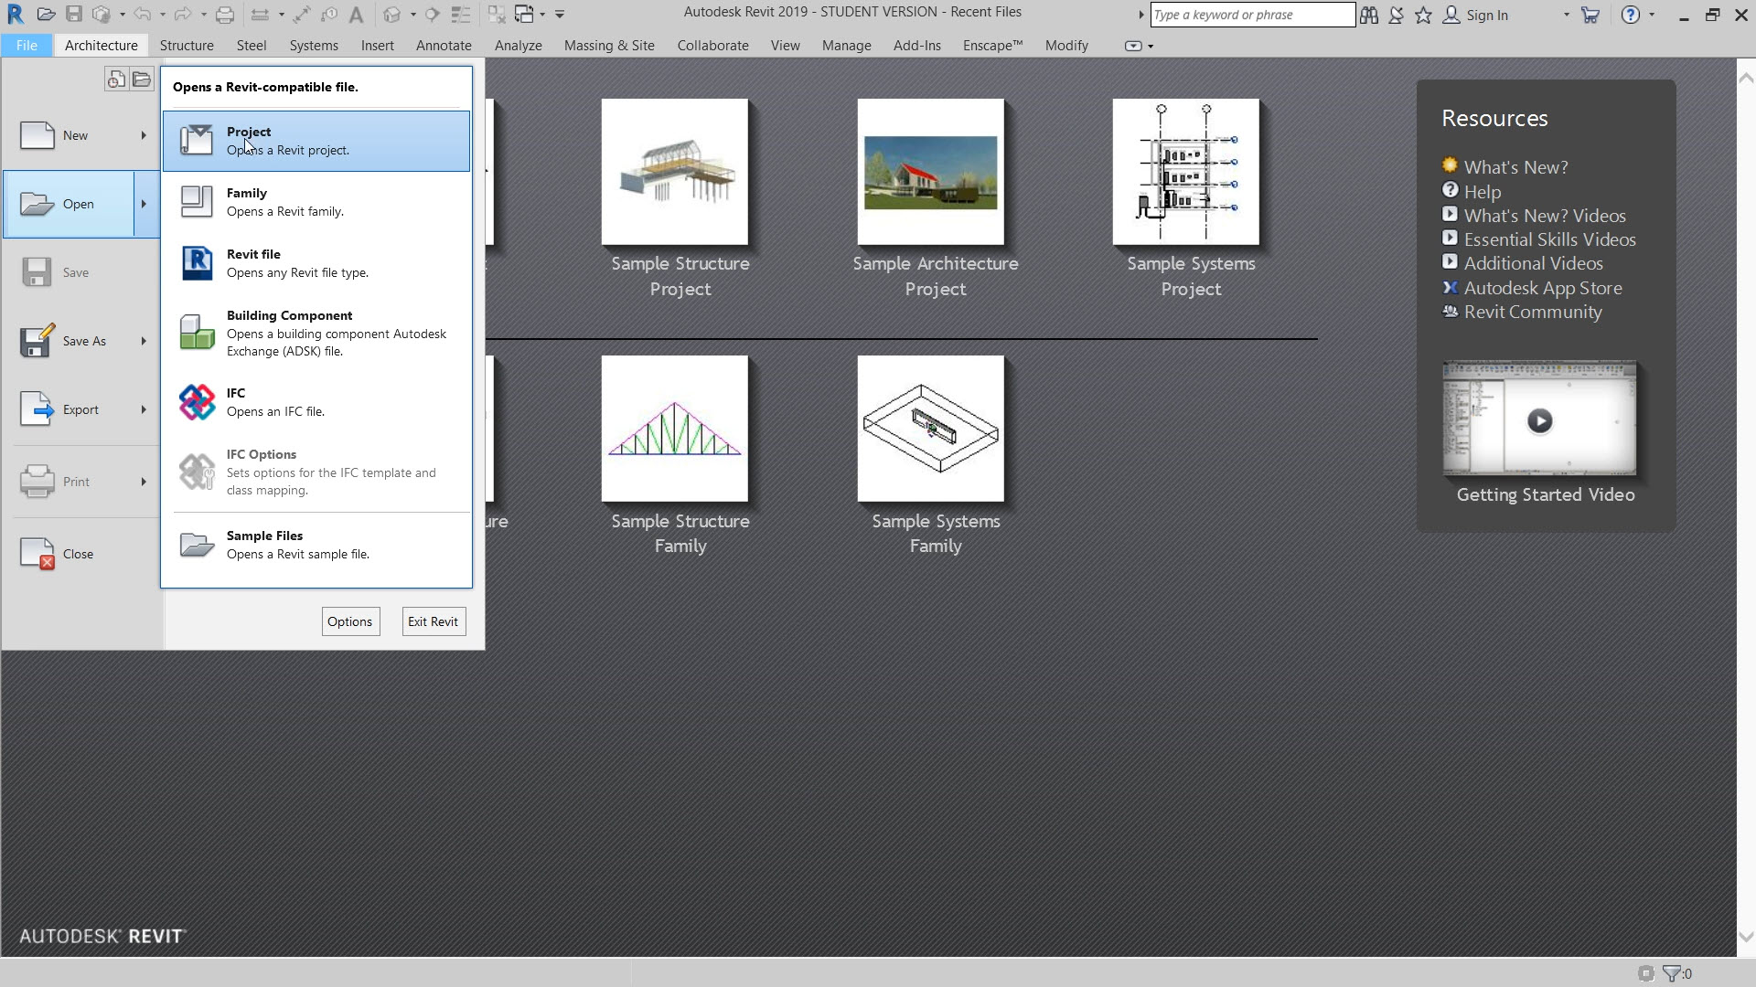Click the Redo arrow icon

[x=182, y=15]
